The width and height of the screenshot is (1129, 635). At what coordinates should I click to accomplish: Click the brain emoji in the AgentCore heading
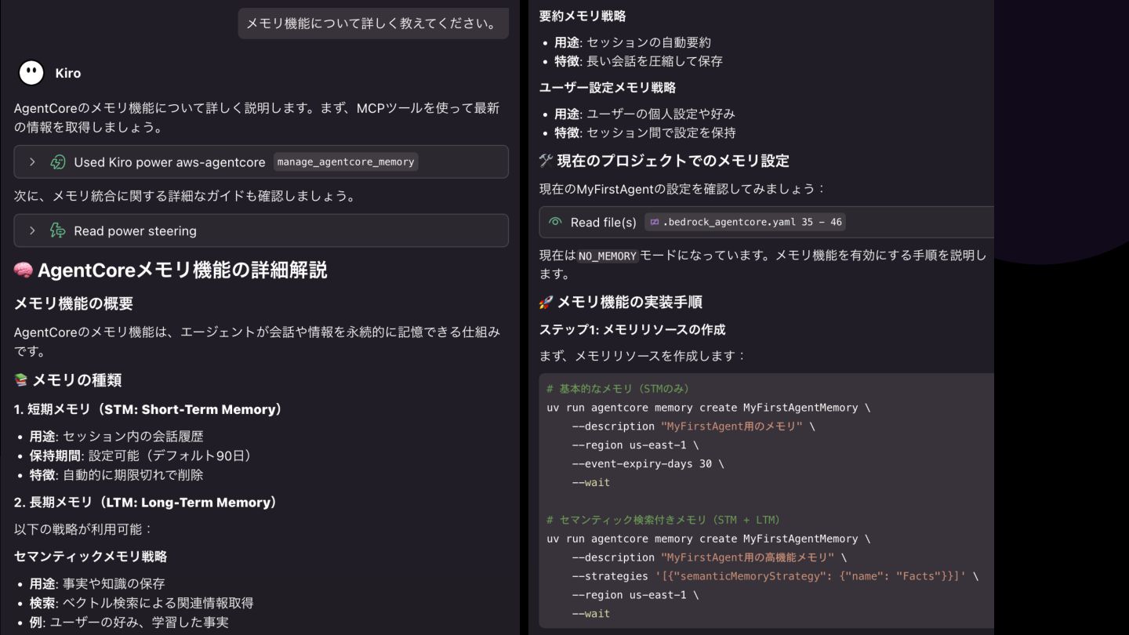(23, 270)
